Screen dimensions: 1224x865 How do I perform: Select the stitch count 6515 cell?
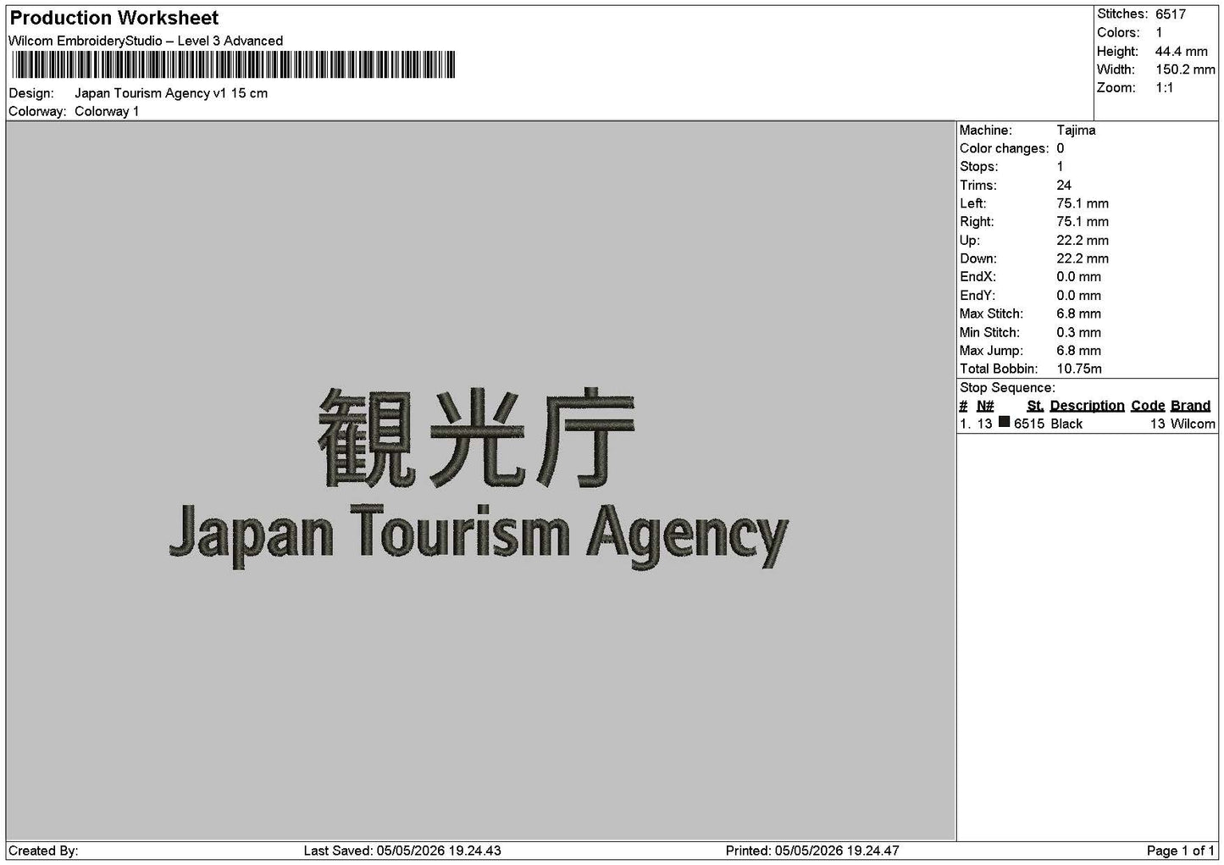(x=1029, y=424)
